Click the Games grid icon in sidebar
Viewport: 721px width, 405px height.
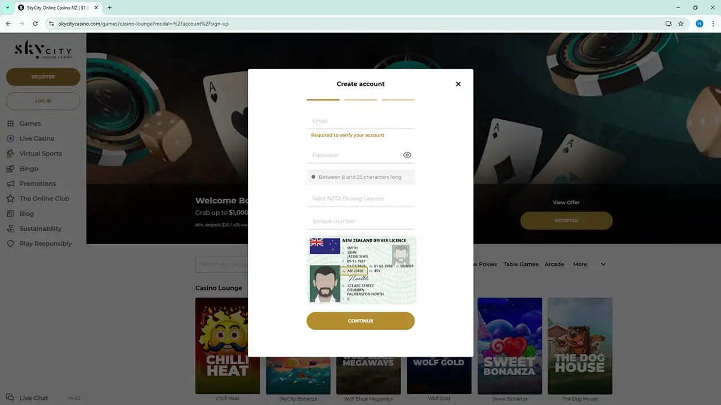click(x=10, y=124)
